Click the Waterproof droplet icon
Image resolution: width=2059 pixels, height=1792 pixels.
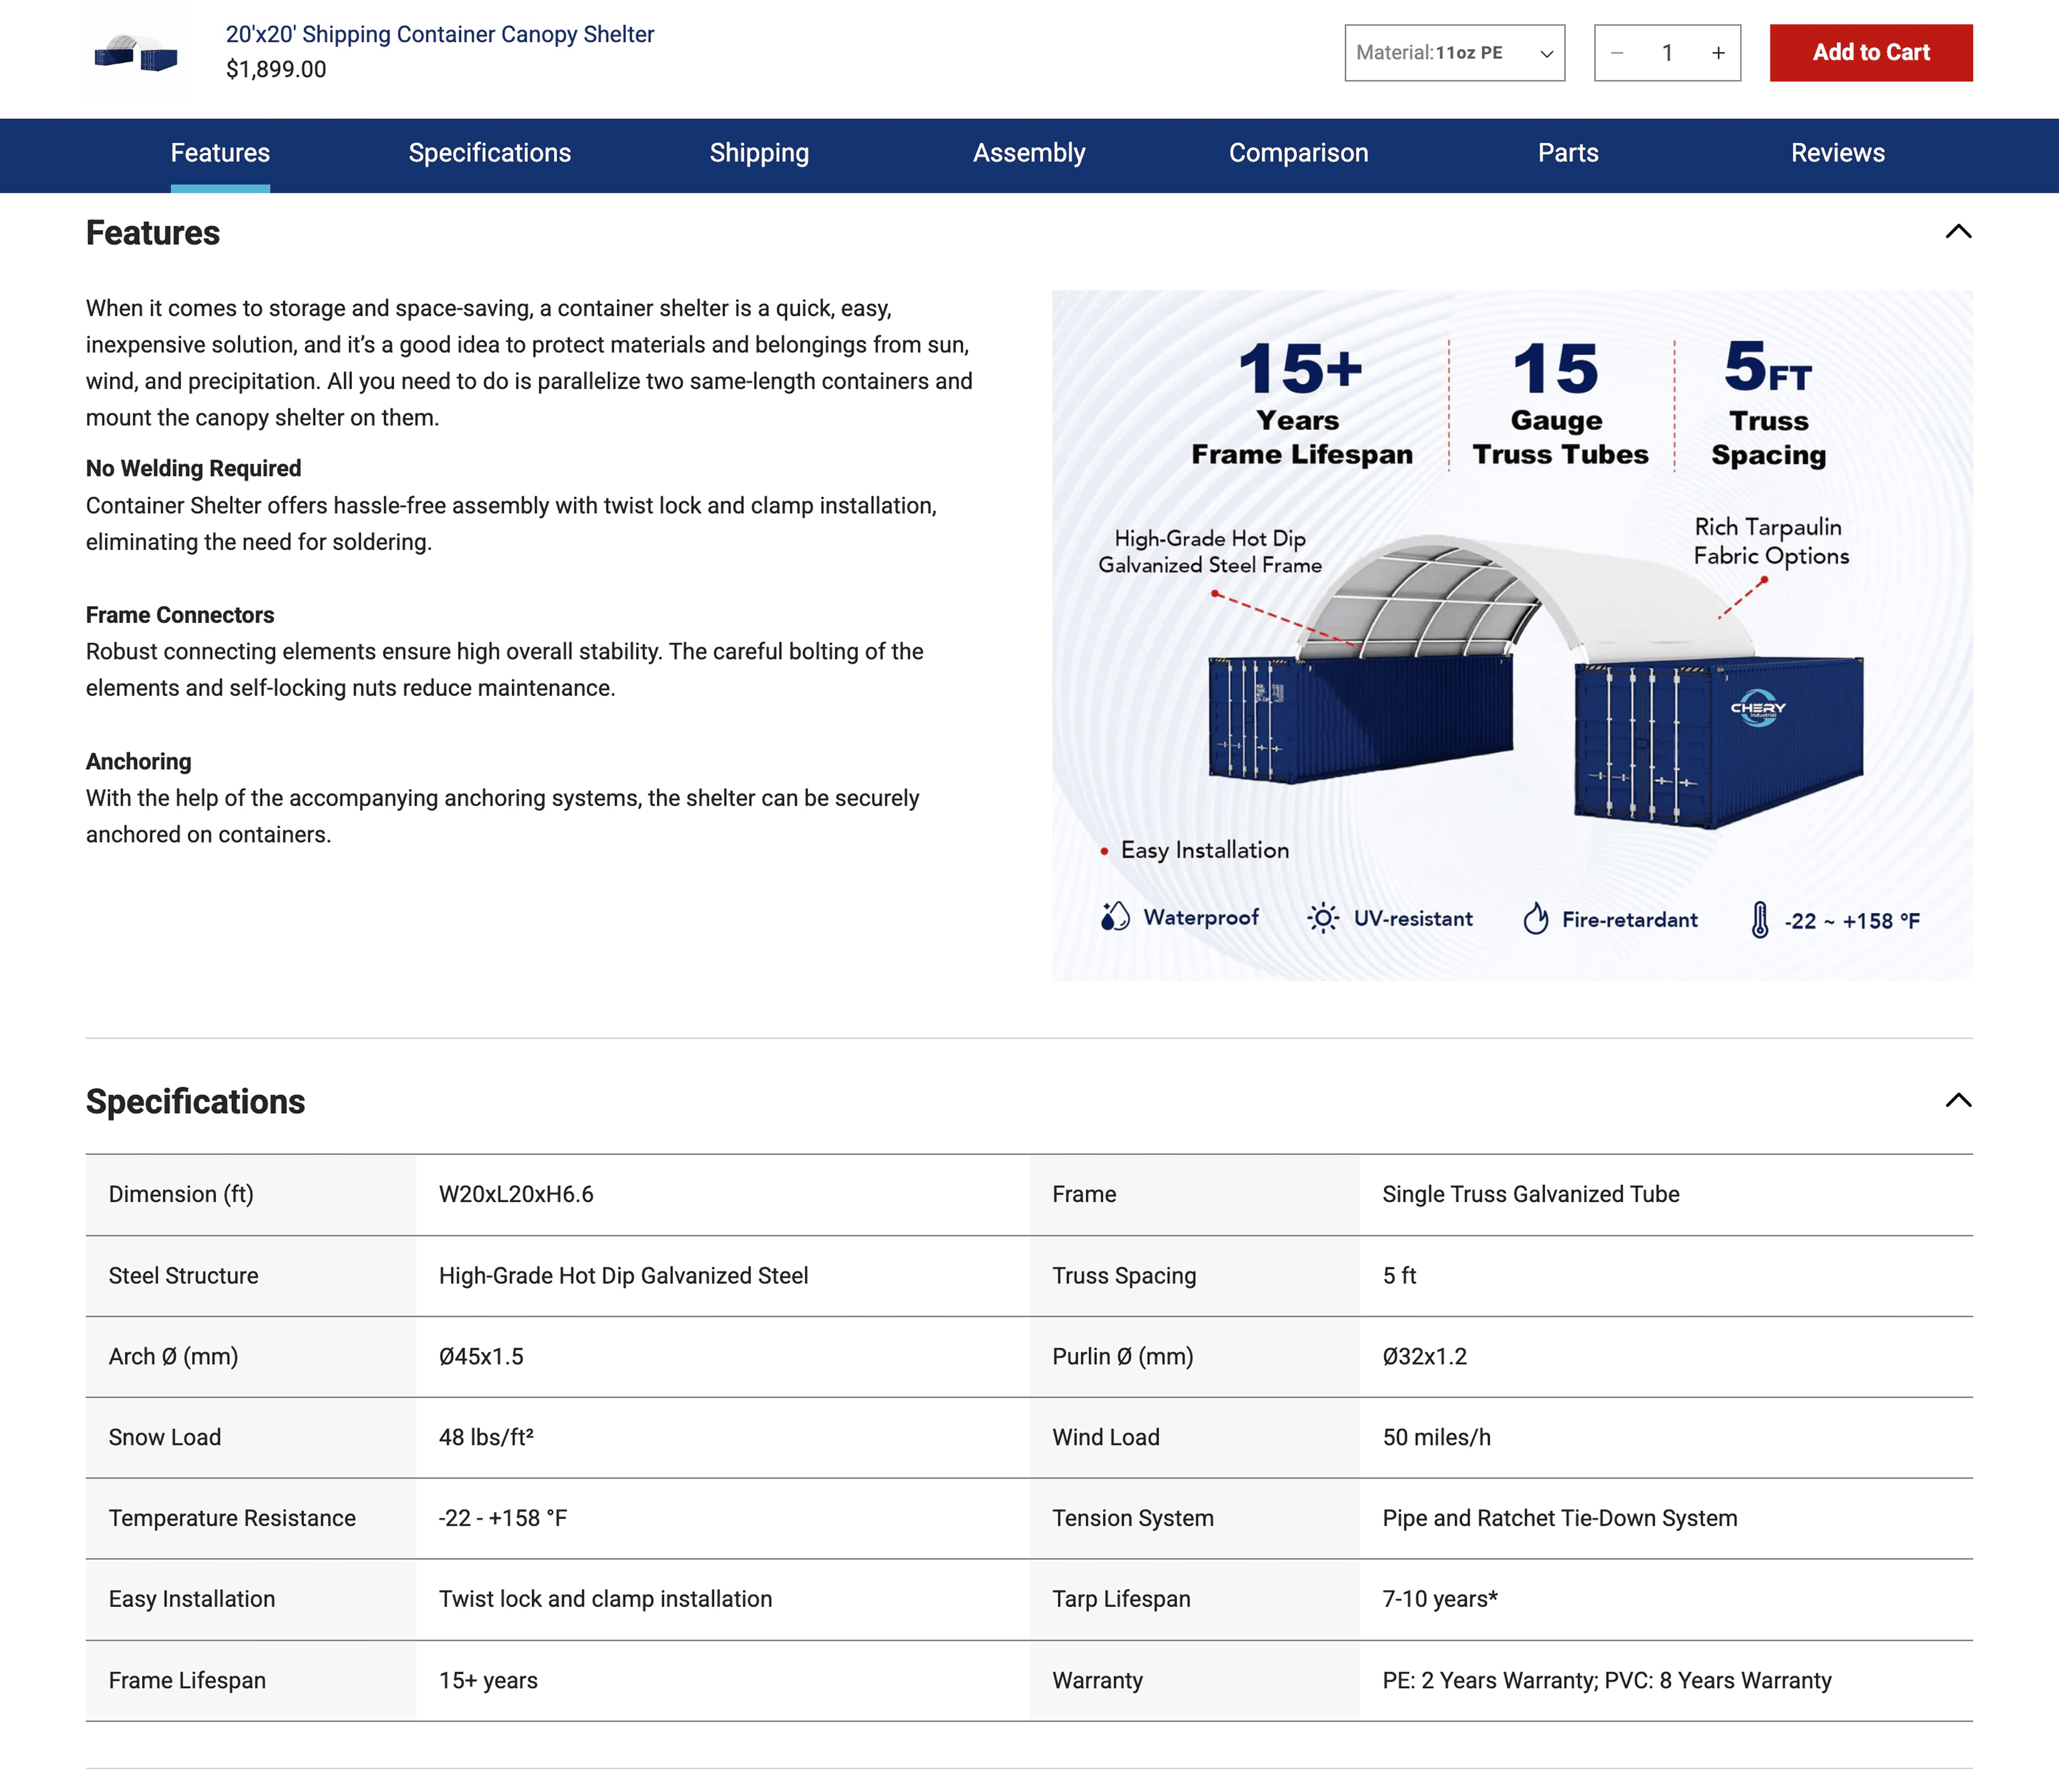(x=1114, y=917)
